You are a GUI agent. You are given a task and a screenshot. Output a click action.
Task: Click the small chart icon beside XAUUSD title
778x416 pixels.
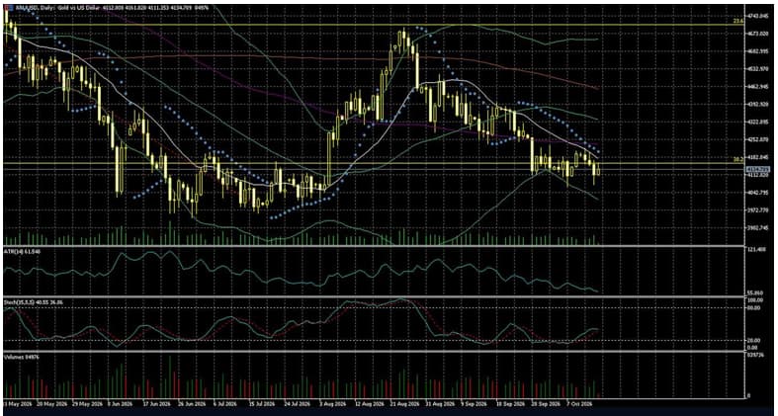pyautogui.click(x=9, y=8)
